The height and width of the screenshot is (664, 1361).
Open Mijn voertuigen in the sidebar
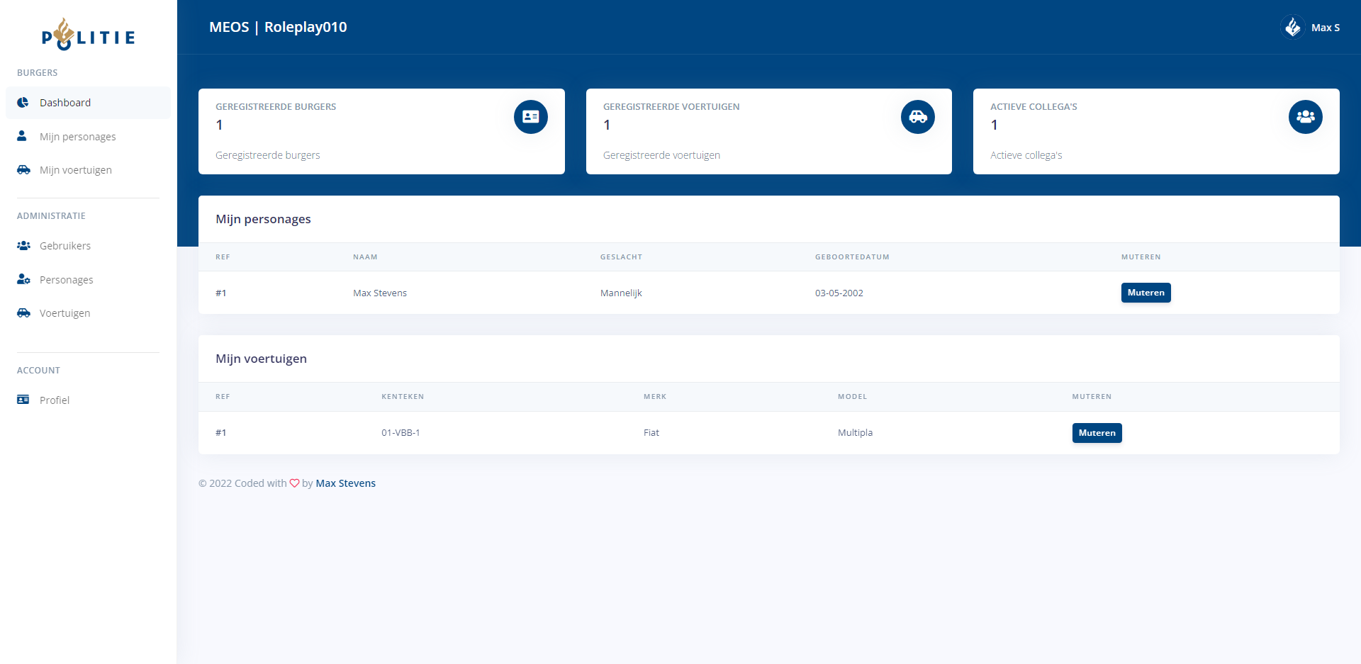75,170
